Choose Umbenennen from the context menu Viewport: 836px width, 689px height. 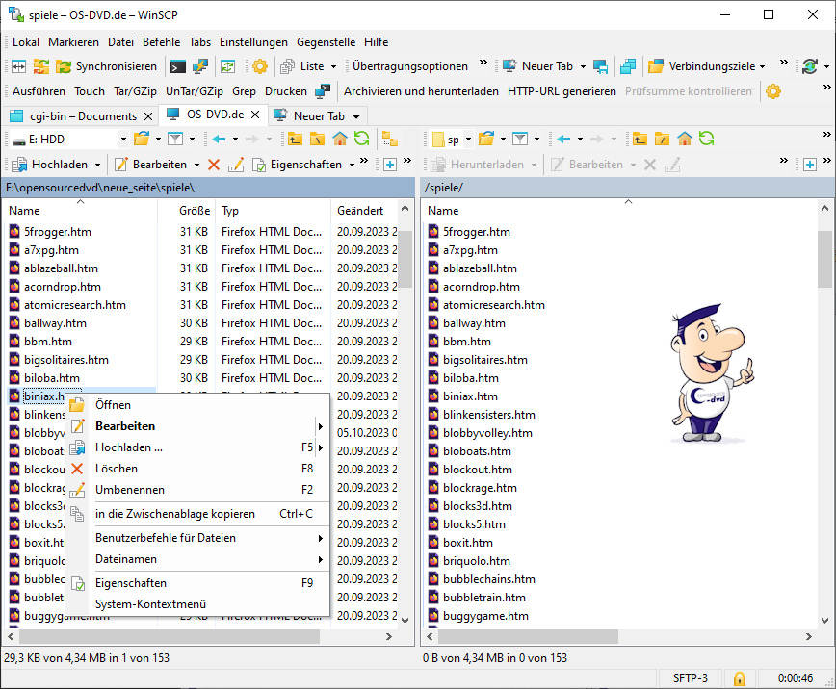point(129,490)
